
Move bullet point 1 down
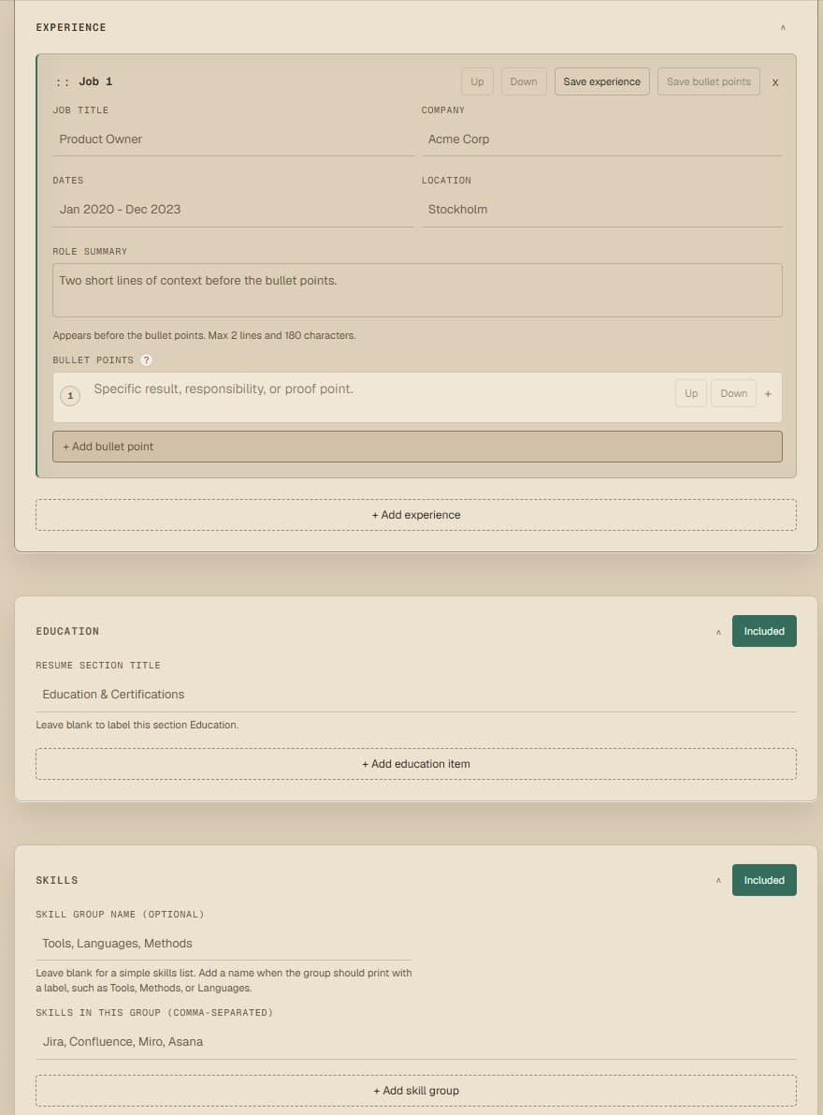(x=733, y=393)
